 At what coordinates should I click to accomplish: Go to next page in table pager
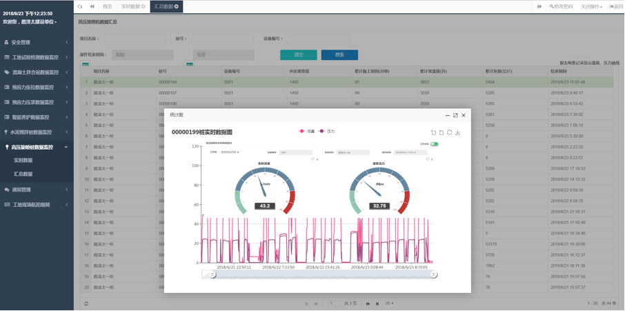click(368, 303)
